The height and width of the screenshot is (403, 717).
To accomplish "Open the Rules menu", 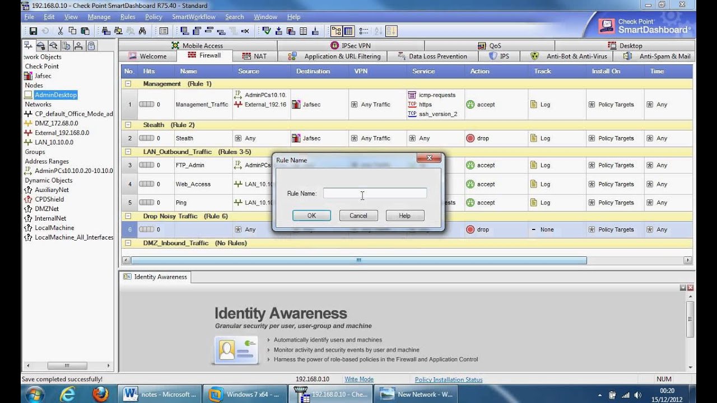I will click(128, 17).
